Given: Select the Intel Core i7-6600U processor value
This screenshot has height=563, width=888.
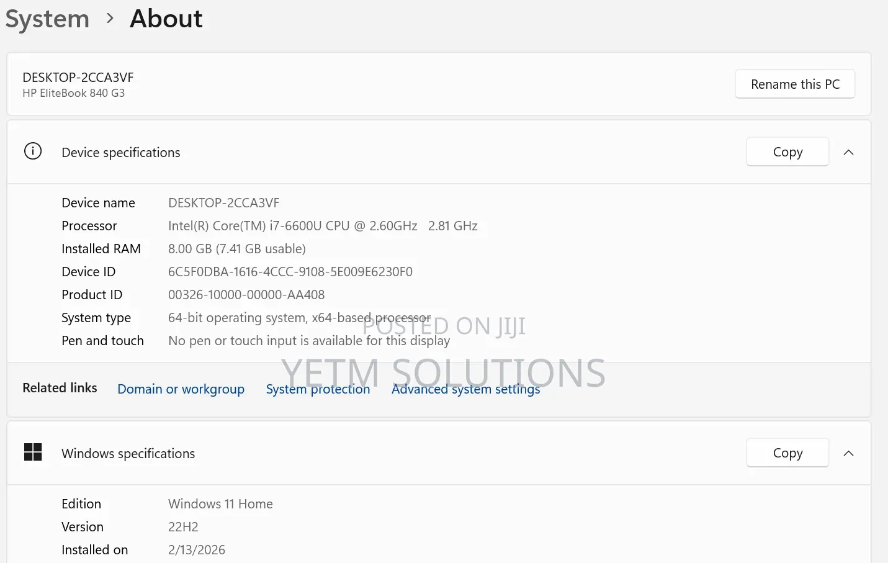Looking at the screenshot, I should click(323, 226).
